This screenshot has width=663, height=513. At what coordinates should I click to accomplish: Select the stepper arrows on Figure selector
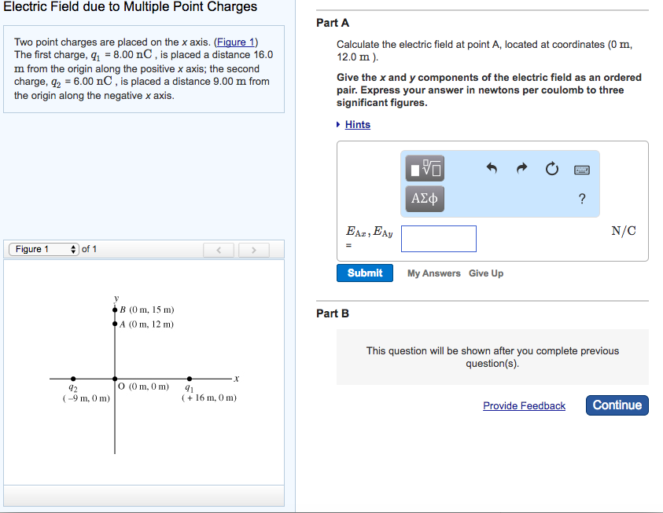tap(74, 250)
